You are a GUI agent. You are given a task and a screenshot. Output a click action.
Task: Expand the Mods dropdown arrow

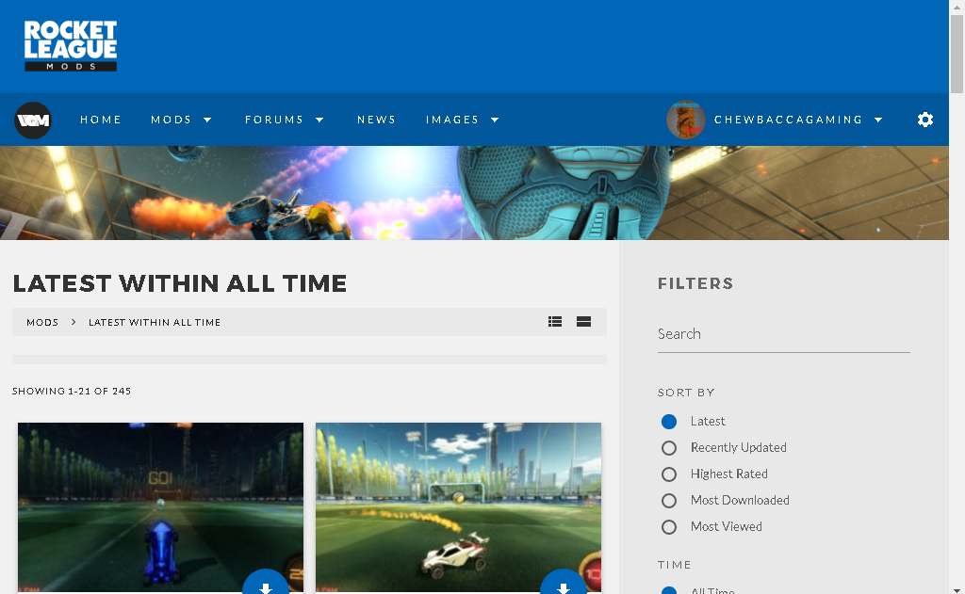click(x=207, y=120)
